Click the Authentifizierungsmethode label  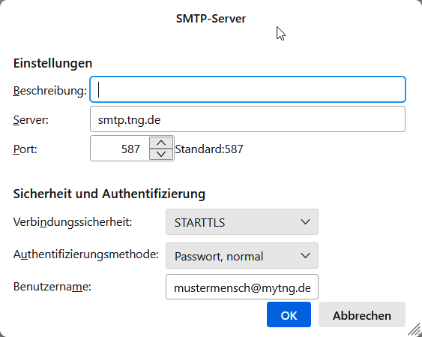(86, 254)
